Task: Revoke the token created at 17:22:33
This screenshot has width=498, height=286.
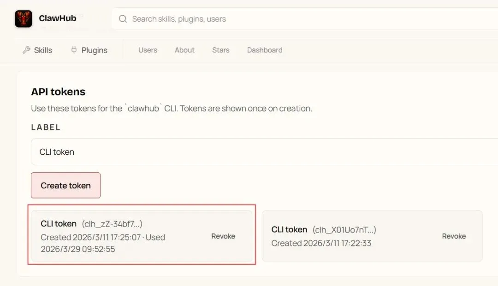Action: tap(454, 236)
